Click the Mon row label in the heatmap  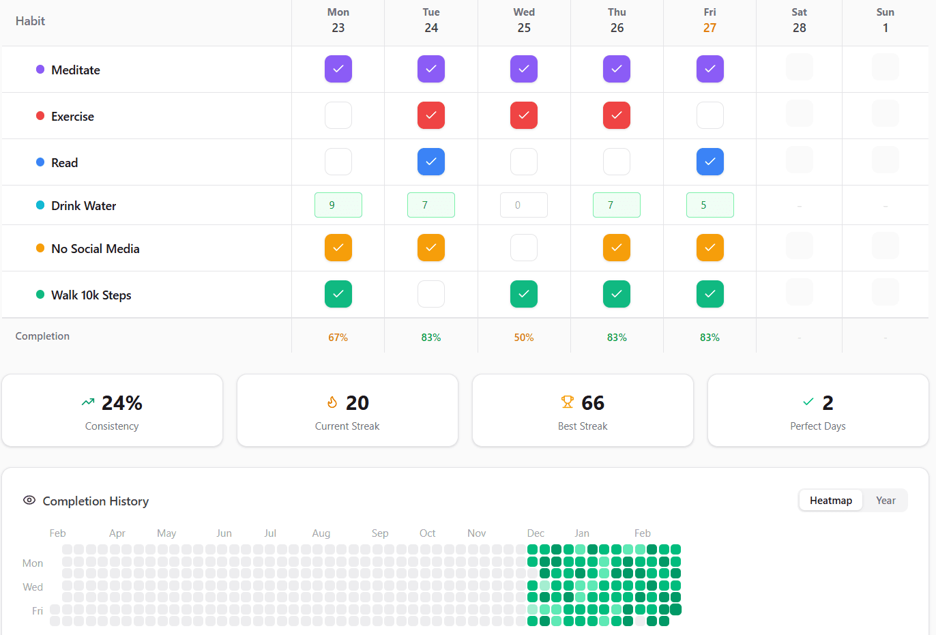[x=33, y=563]
